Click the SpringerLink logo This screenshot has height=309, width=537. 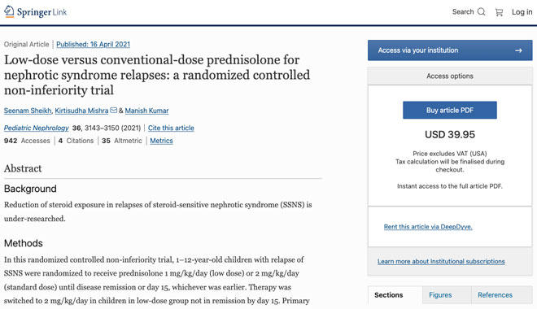pyautogui.click(x=36, y=12)
